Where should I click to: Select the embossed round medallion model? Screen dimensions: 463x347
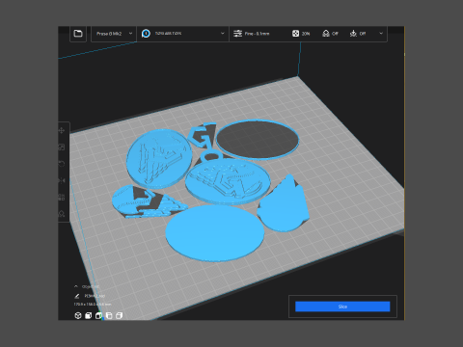[x=158, y=158]
